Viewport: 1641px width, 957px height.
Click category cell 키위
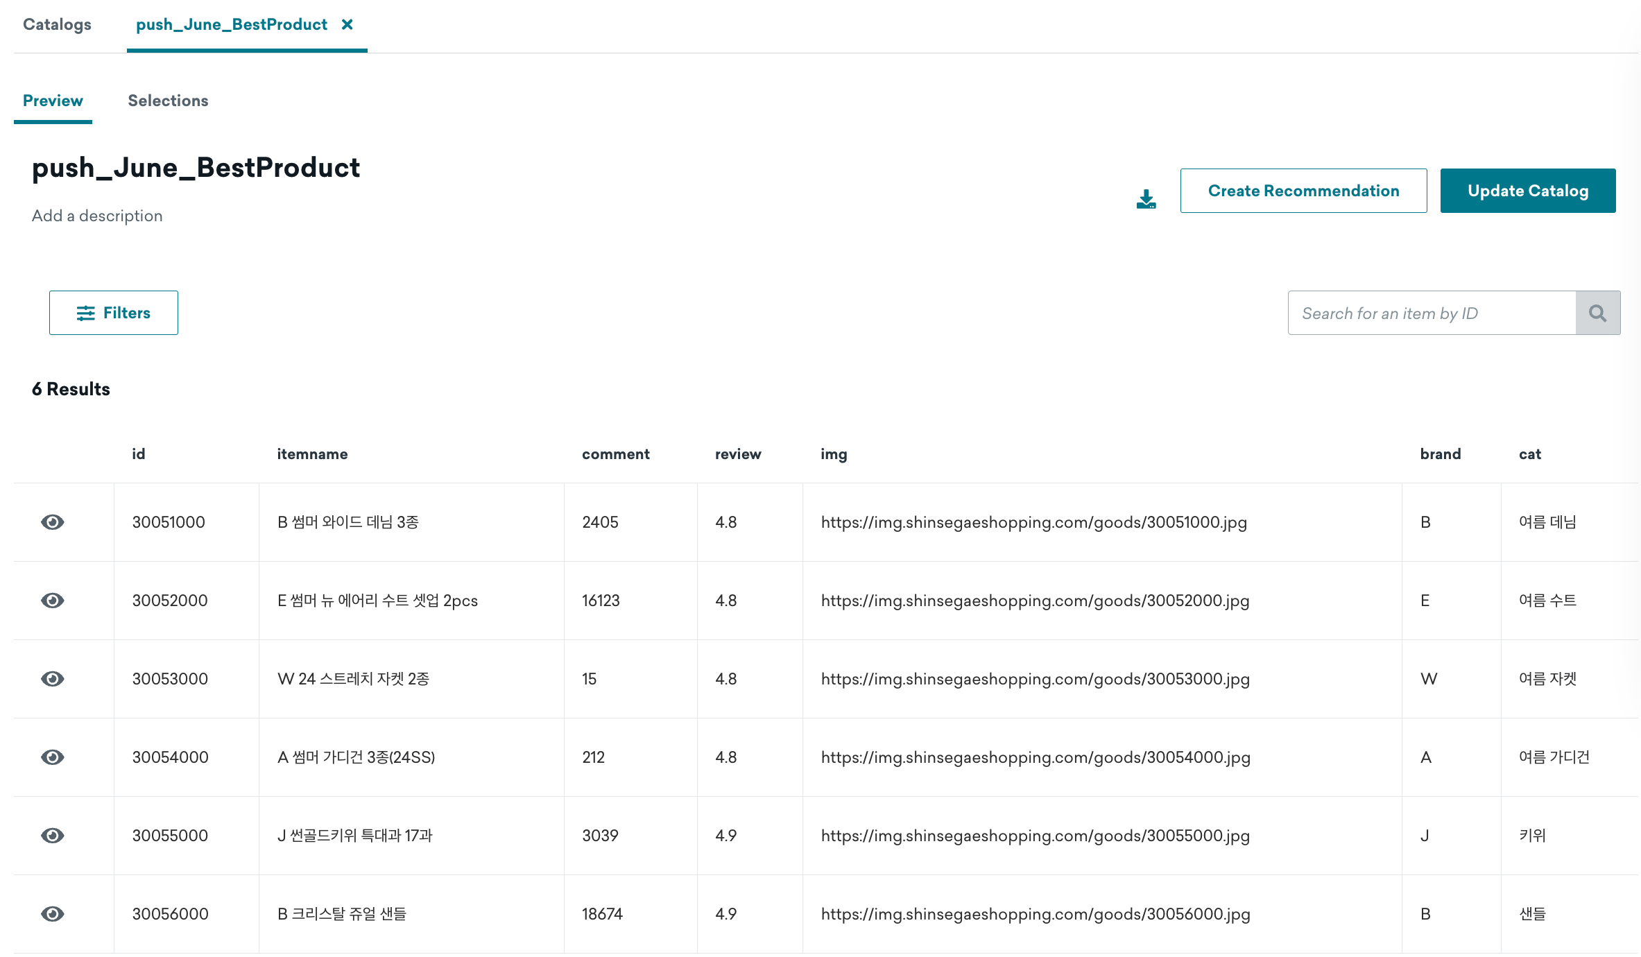[1533, 836]
